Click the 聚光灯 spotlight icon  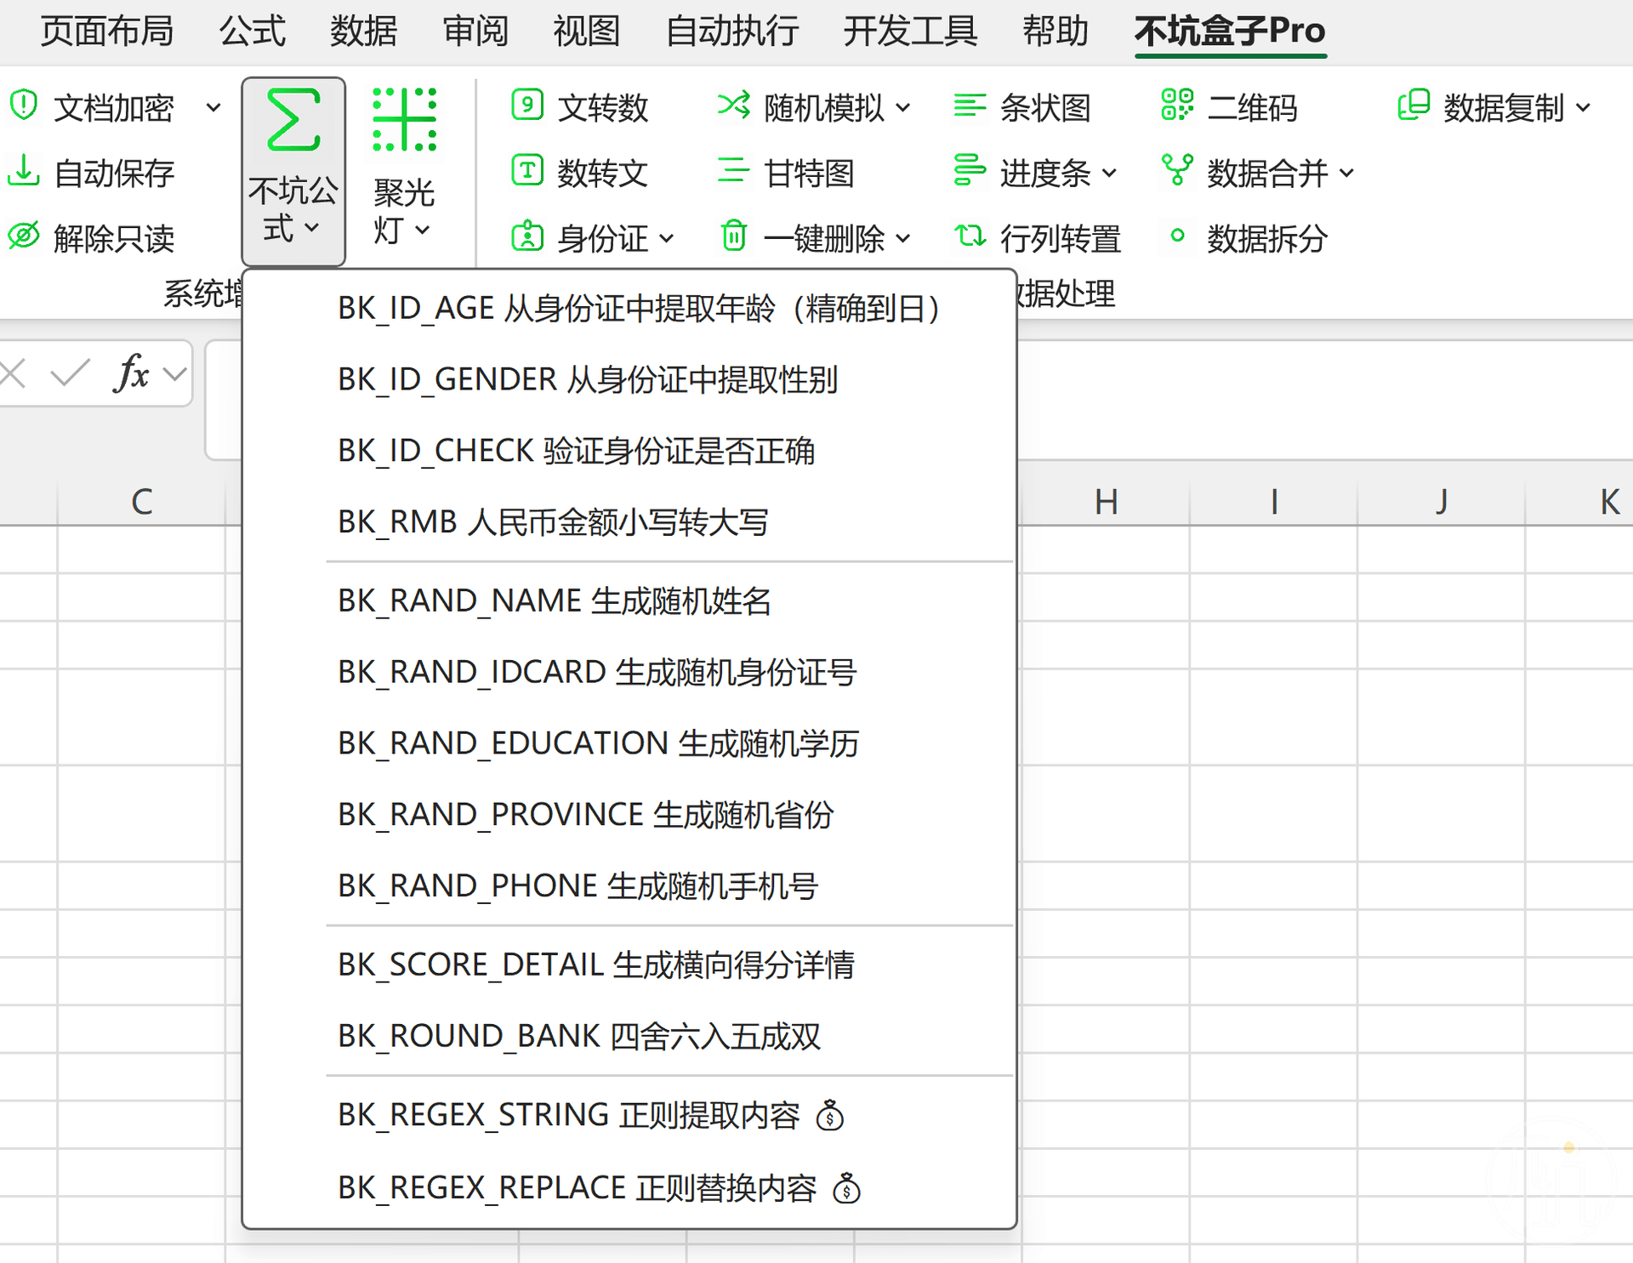click(x=405, y=120)
